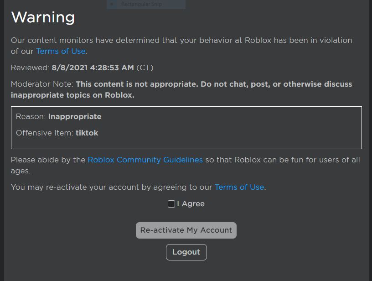Image resolution: width=372 pixels, height=281 pixels.
Task: Click the Warning page heading
Action: pyautogui.click(x=43, y=17)
